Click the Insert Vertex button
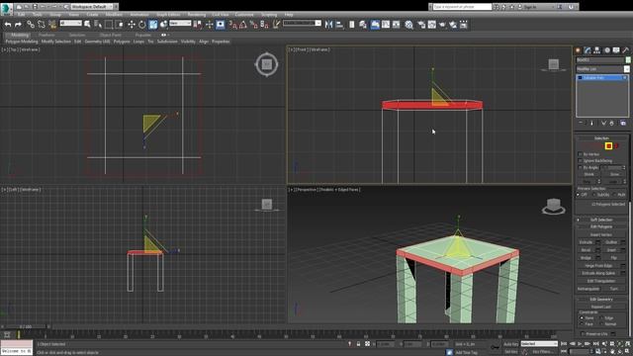This screenshot has width=633, height=356. [601, 234]
